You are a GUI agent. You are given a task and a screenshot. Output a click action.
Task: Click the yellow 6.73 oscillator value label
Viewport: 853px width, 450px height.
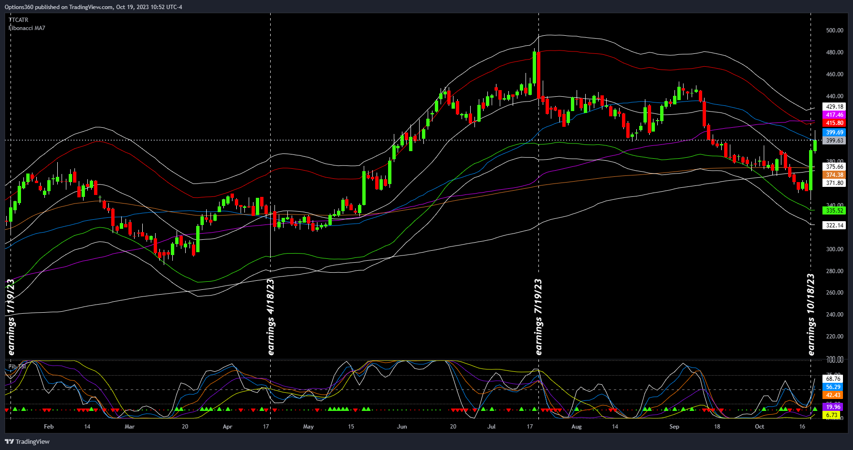pyautogui.click(x=832, y=415)
